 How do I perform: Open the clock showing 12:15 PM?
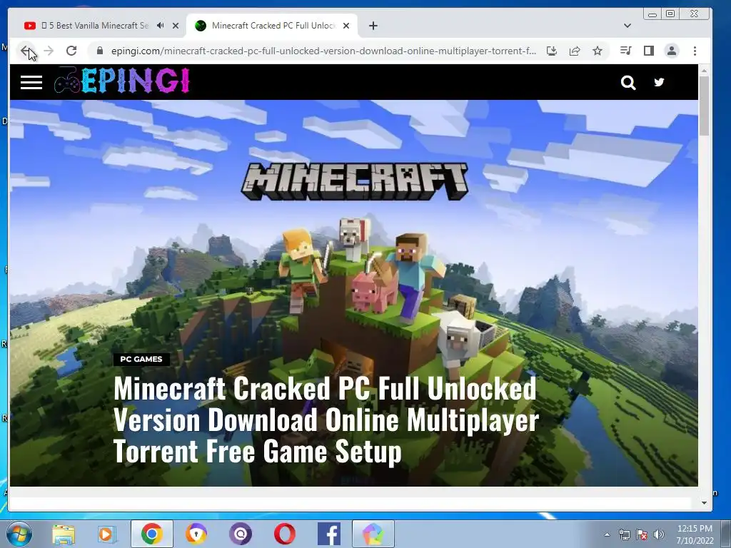[695, 534]
